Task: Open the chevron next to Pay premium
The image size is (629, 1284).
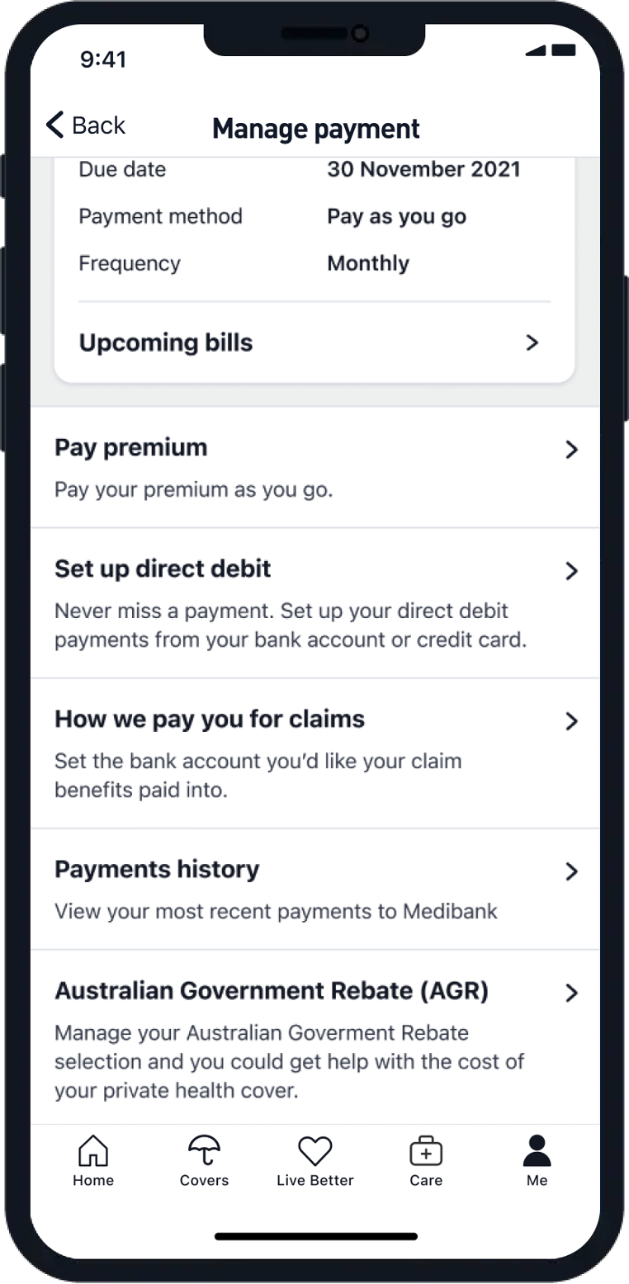Action: (x=570, y=450)
